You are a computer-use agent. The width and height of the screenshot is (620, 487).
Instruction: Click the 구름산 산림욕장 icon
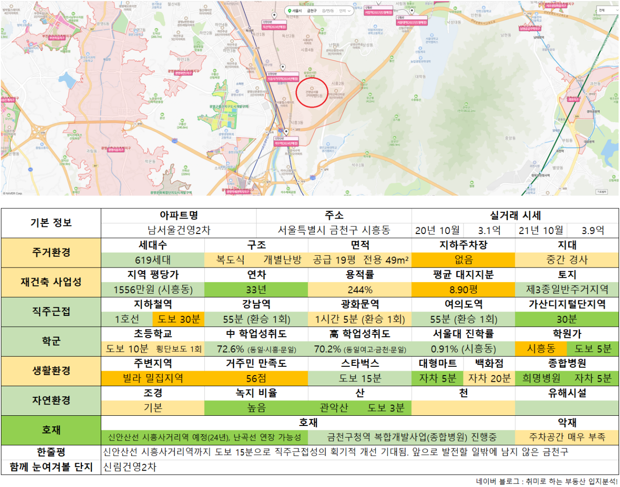(216, 70)
